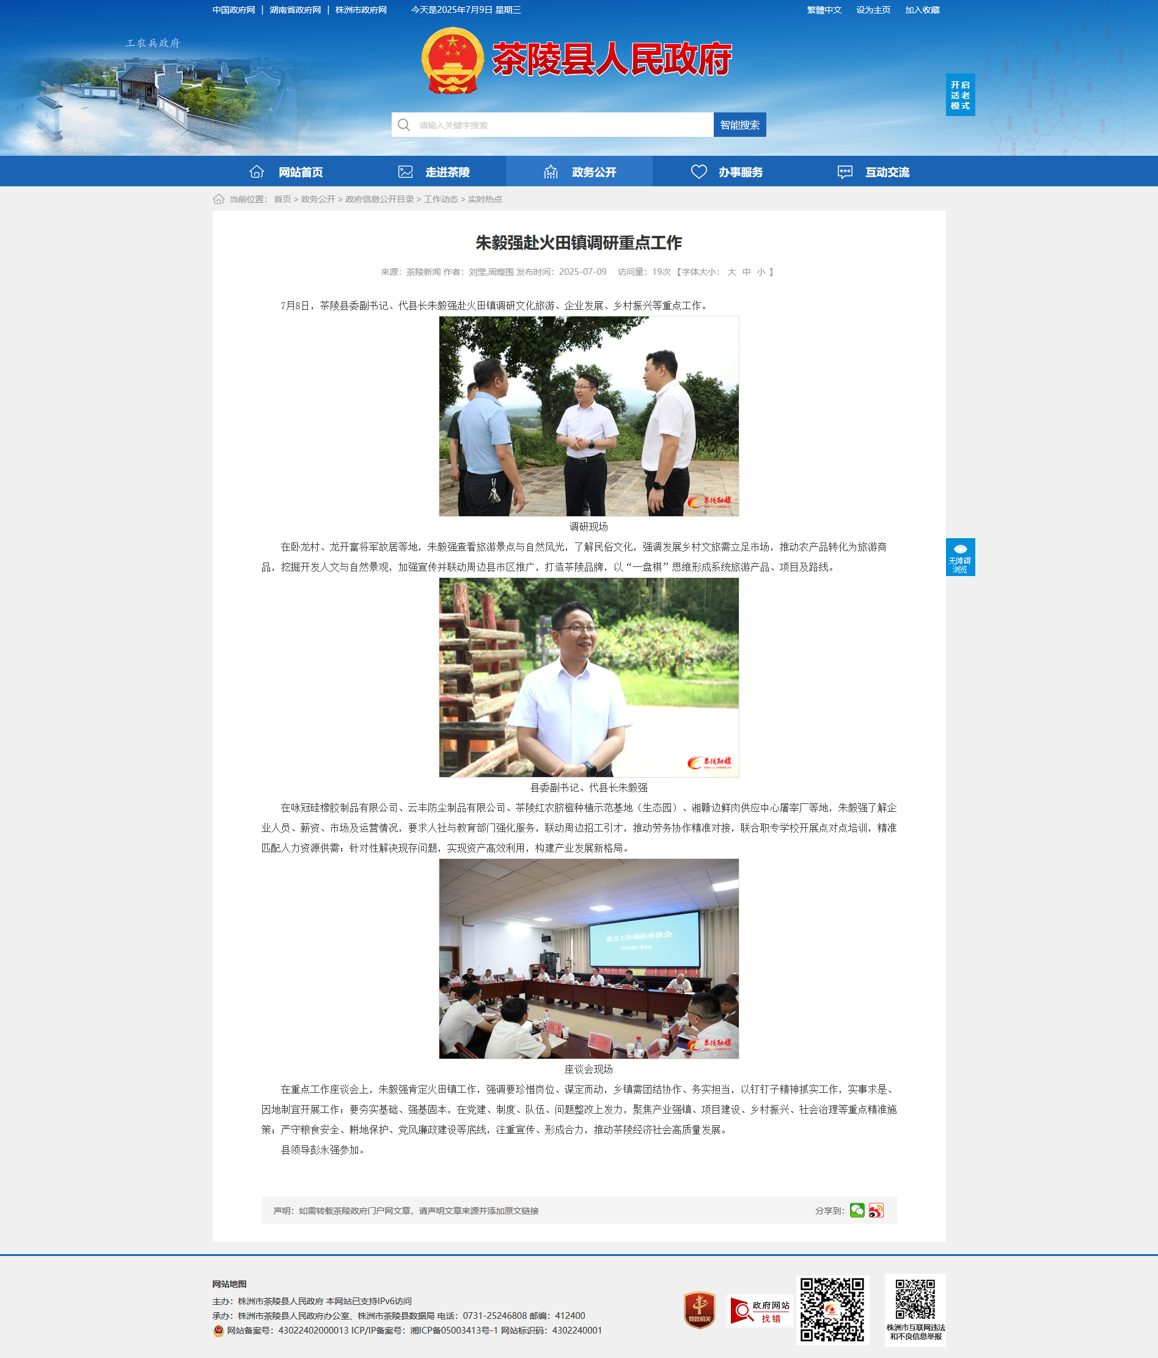Share article via Weibo icon
1158x1358 pixels.
[x=876, y=1210]
